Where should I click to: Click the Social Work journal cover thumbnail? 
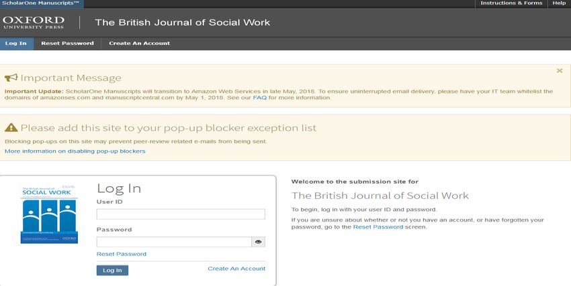[x=49, y=214]
